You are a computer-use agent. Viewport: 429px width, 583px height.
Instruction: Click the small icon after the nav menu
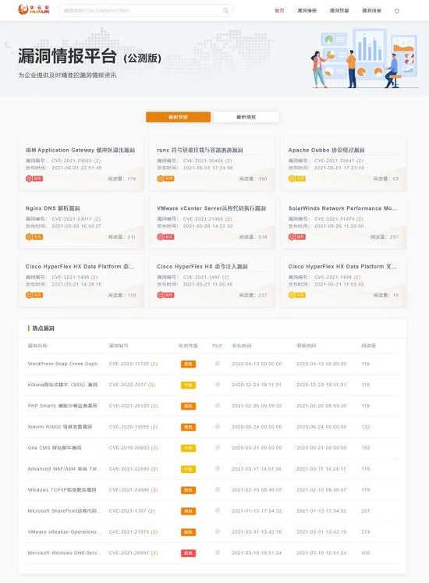[x=397, y=11]
